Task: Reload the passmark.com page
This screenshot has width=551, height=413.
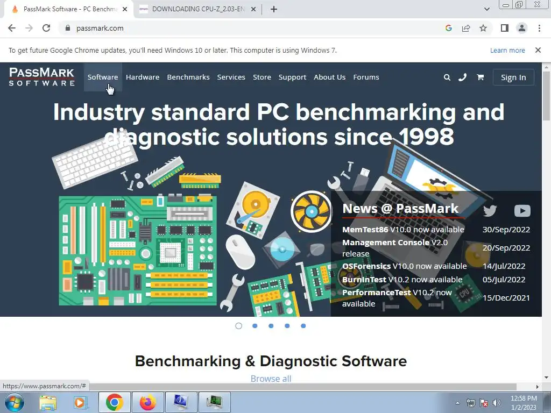Action: click(x=46, y=28)
